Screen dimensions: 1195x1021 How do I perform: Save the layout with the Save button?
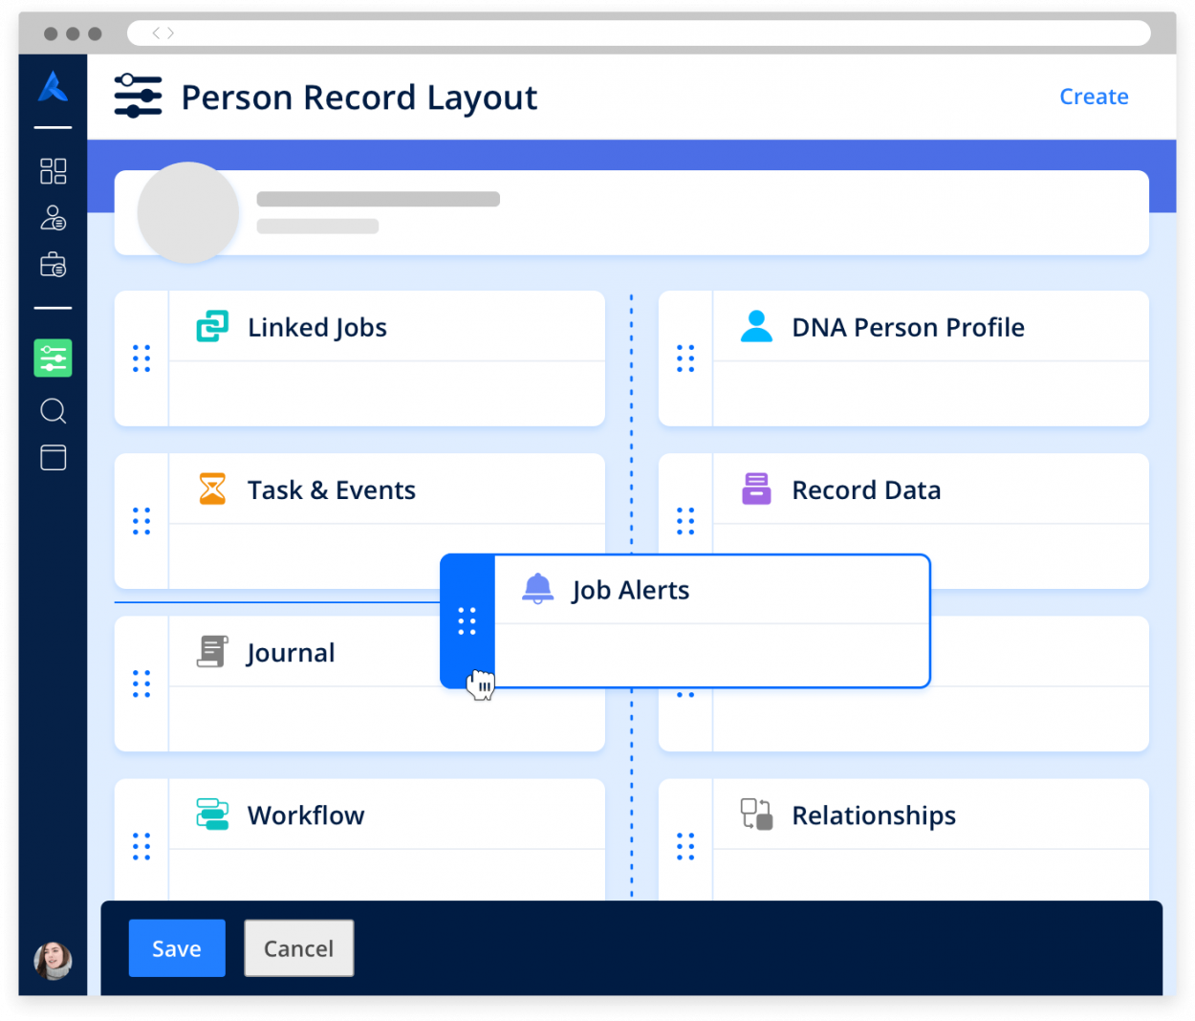[176, 948]
